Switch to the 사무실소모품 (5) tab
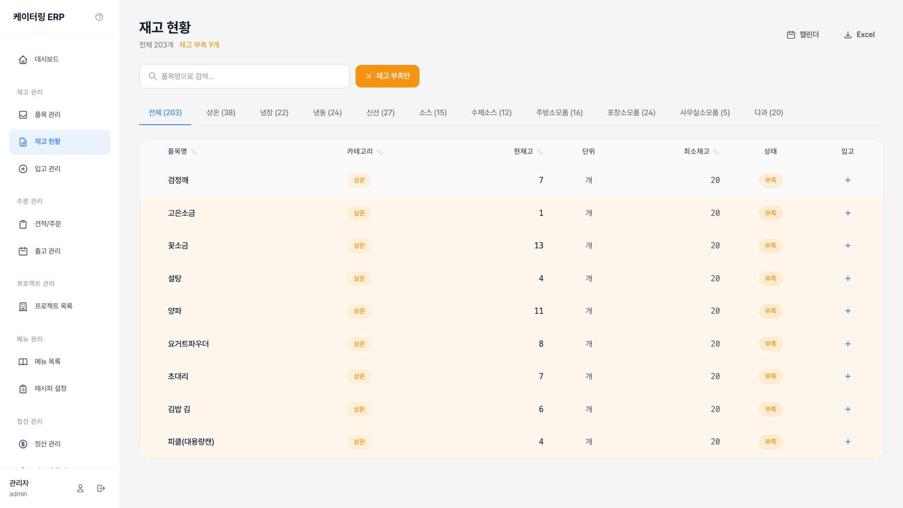This screenshot has height=508, width=903. [x=705, y=113]
